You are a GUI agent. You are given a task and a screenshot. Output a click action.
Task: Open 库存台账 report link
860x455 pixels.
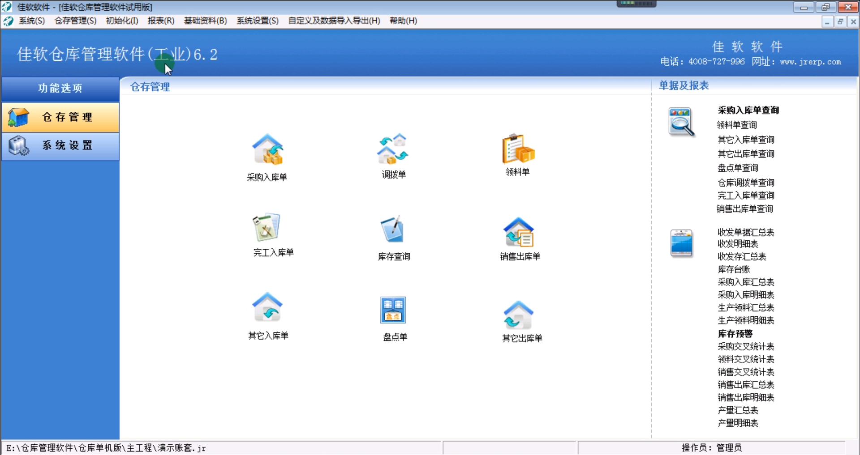734,269
